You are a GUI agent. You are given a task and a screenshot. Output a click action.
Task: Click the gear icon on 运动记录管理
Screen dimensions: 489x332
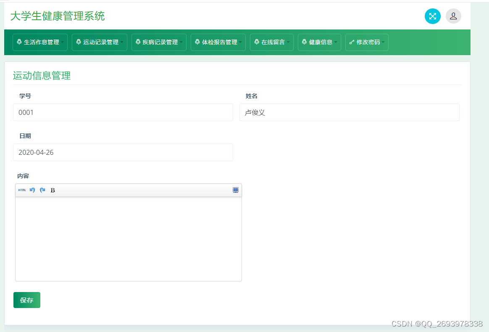(x=79, y=42)
